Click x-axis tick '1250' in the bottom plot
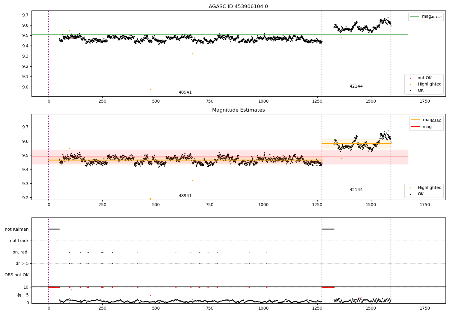The width and height of the screenshot is (450, 315). tap(317, 308)
